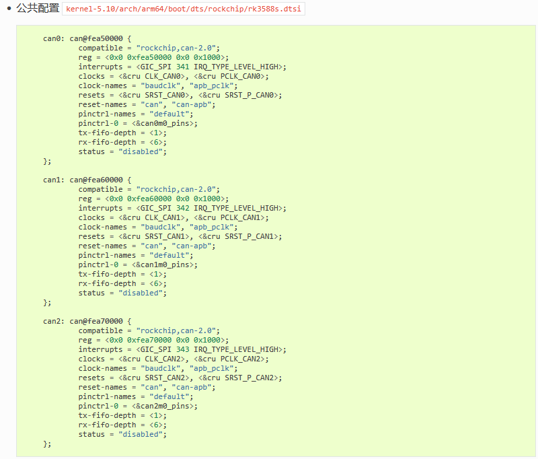Viewport: 538px width, 459px height.
Task: Click the compatible line in can2 block
Action: 149,331
